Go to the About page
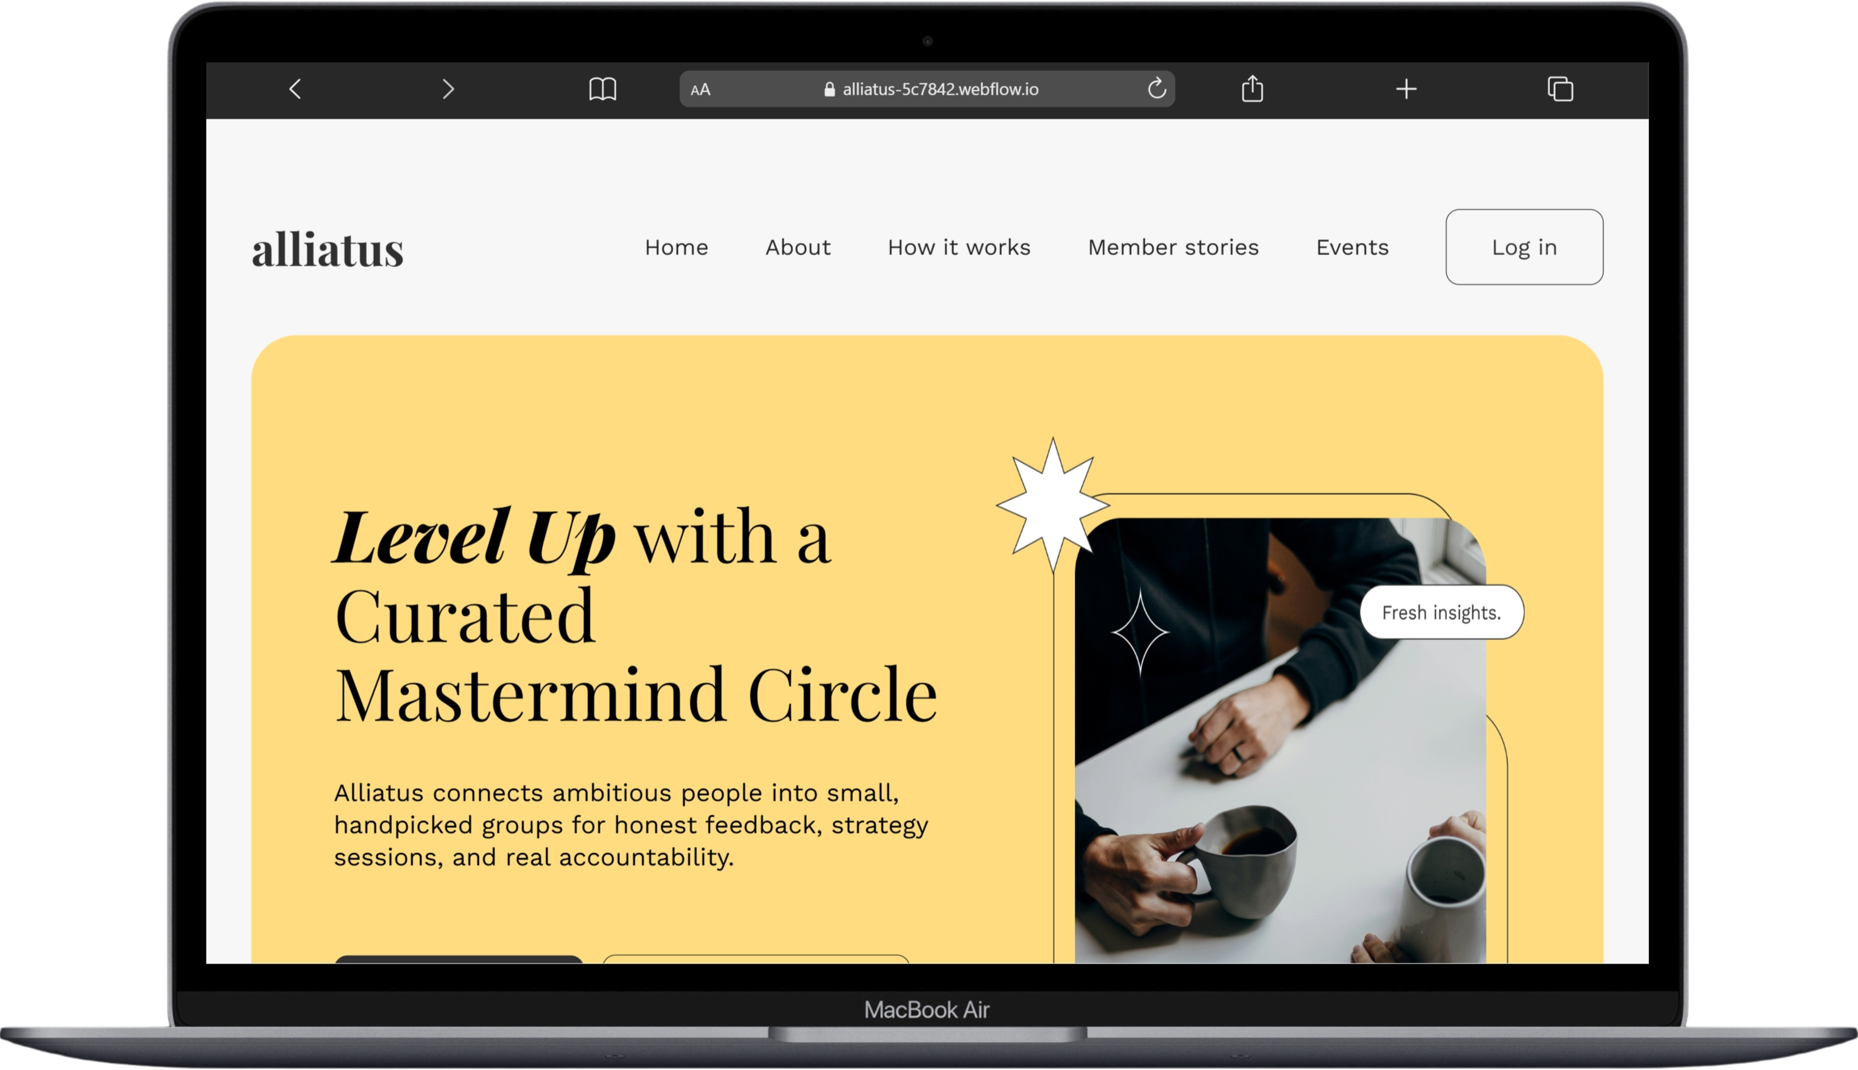This screenshot has width=1858, height=1070. tap(797, 247)
